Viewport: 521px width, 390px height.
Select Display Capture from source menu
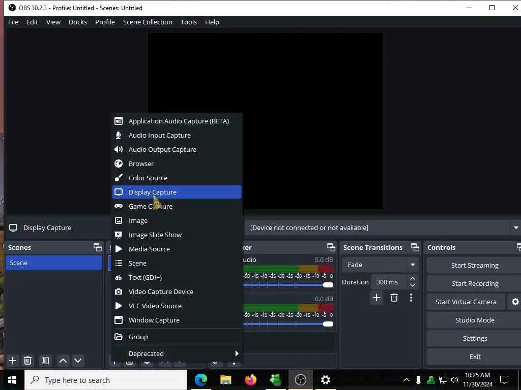[x=177, y=192]
